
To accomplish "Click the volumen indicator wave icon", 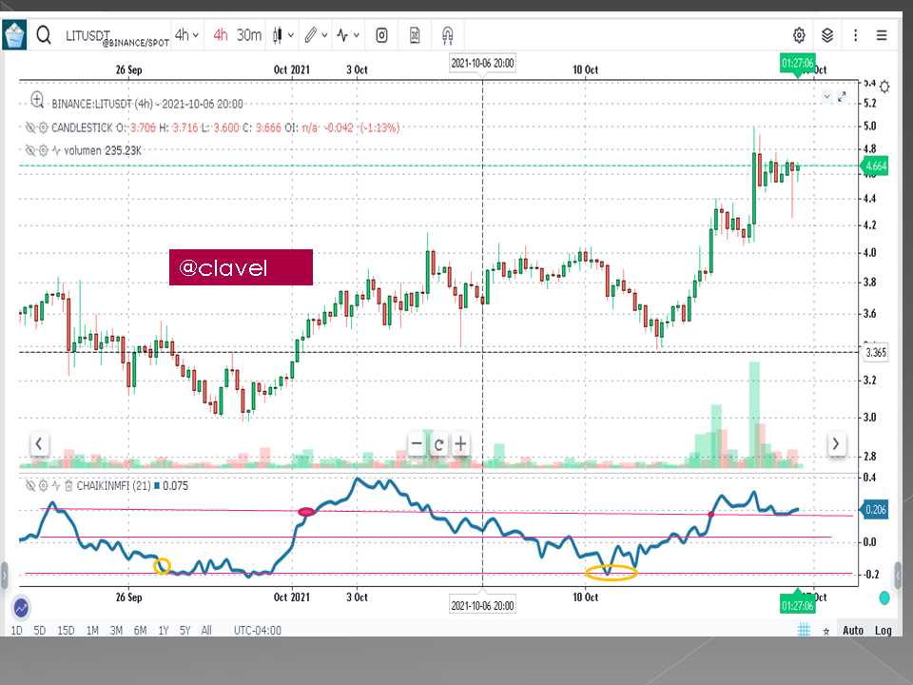I will click(x=56, y=150).
